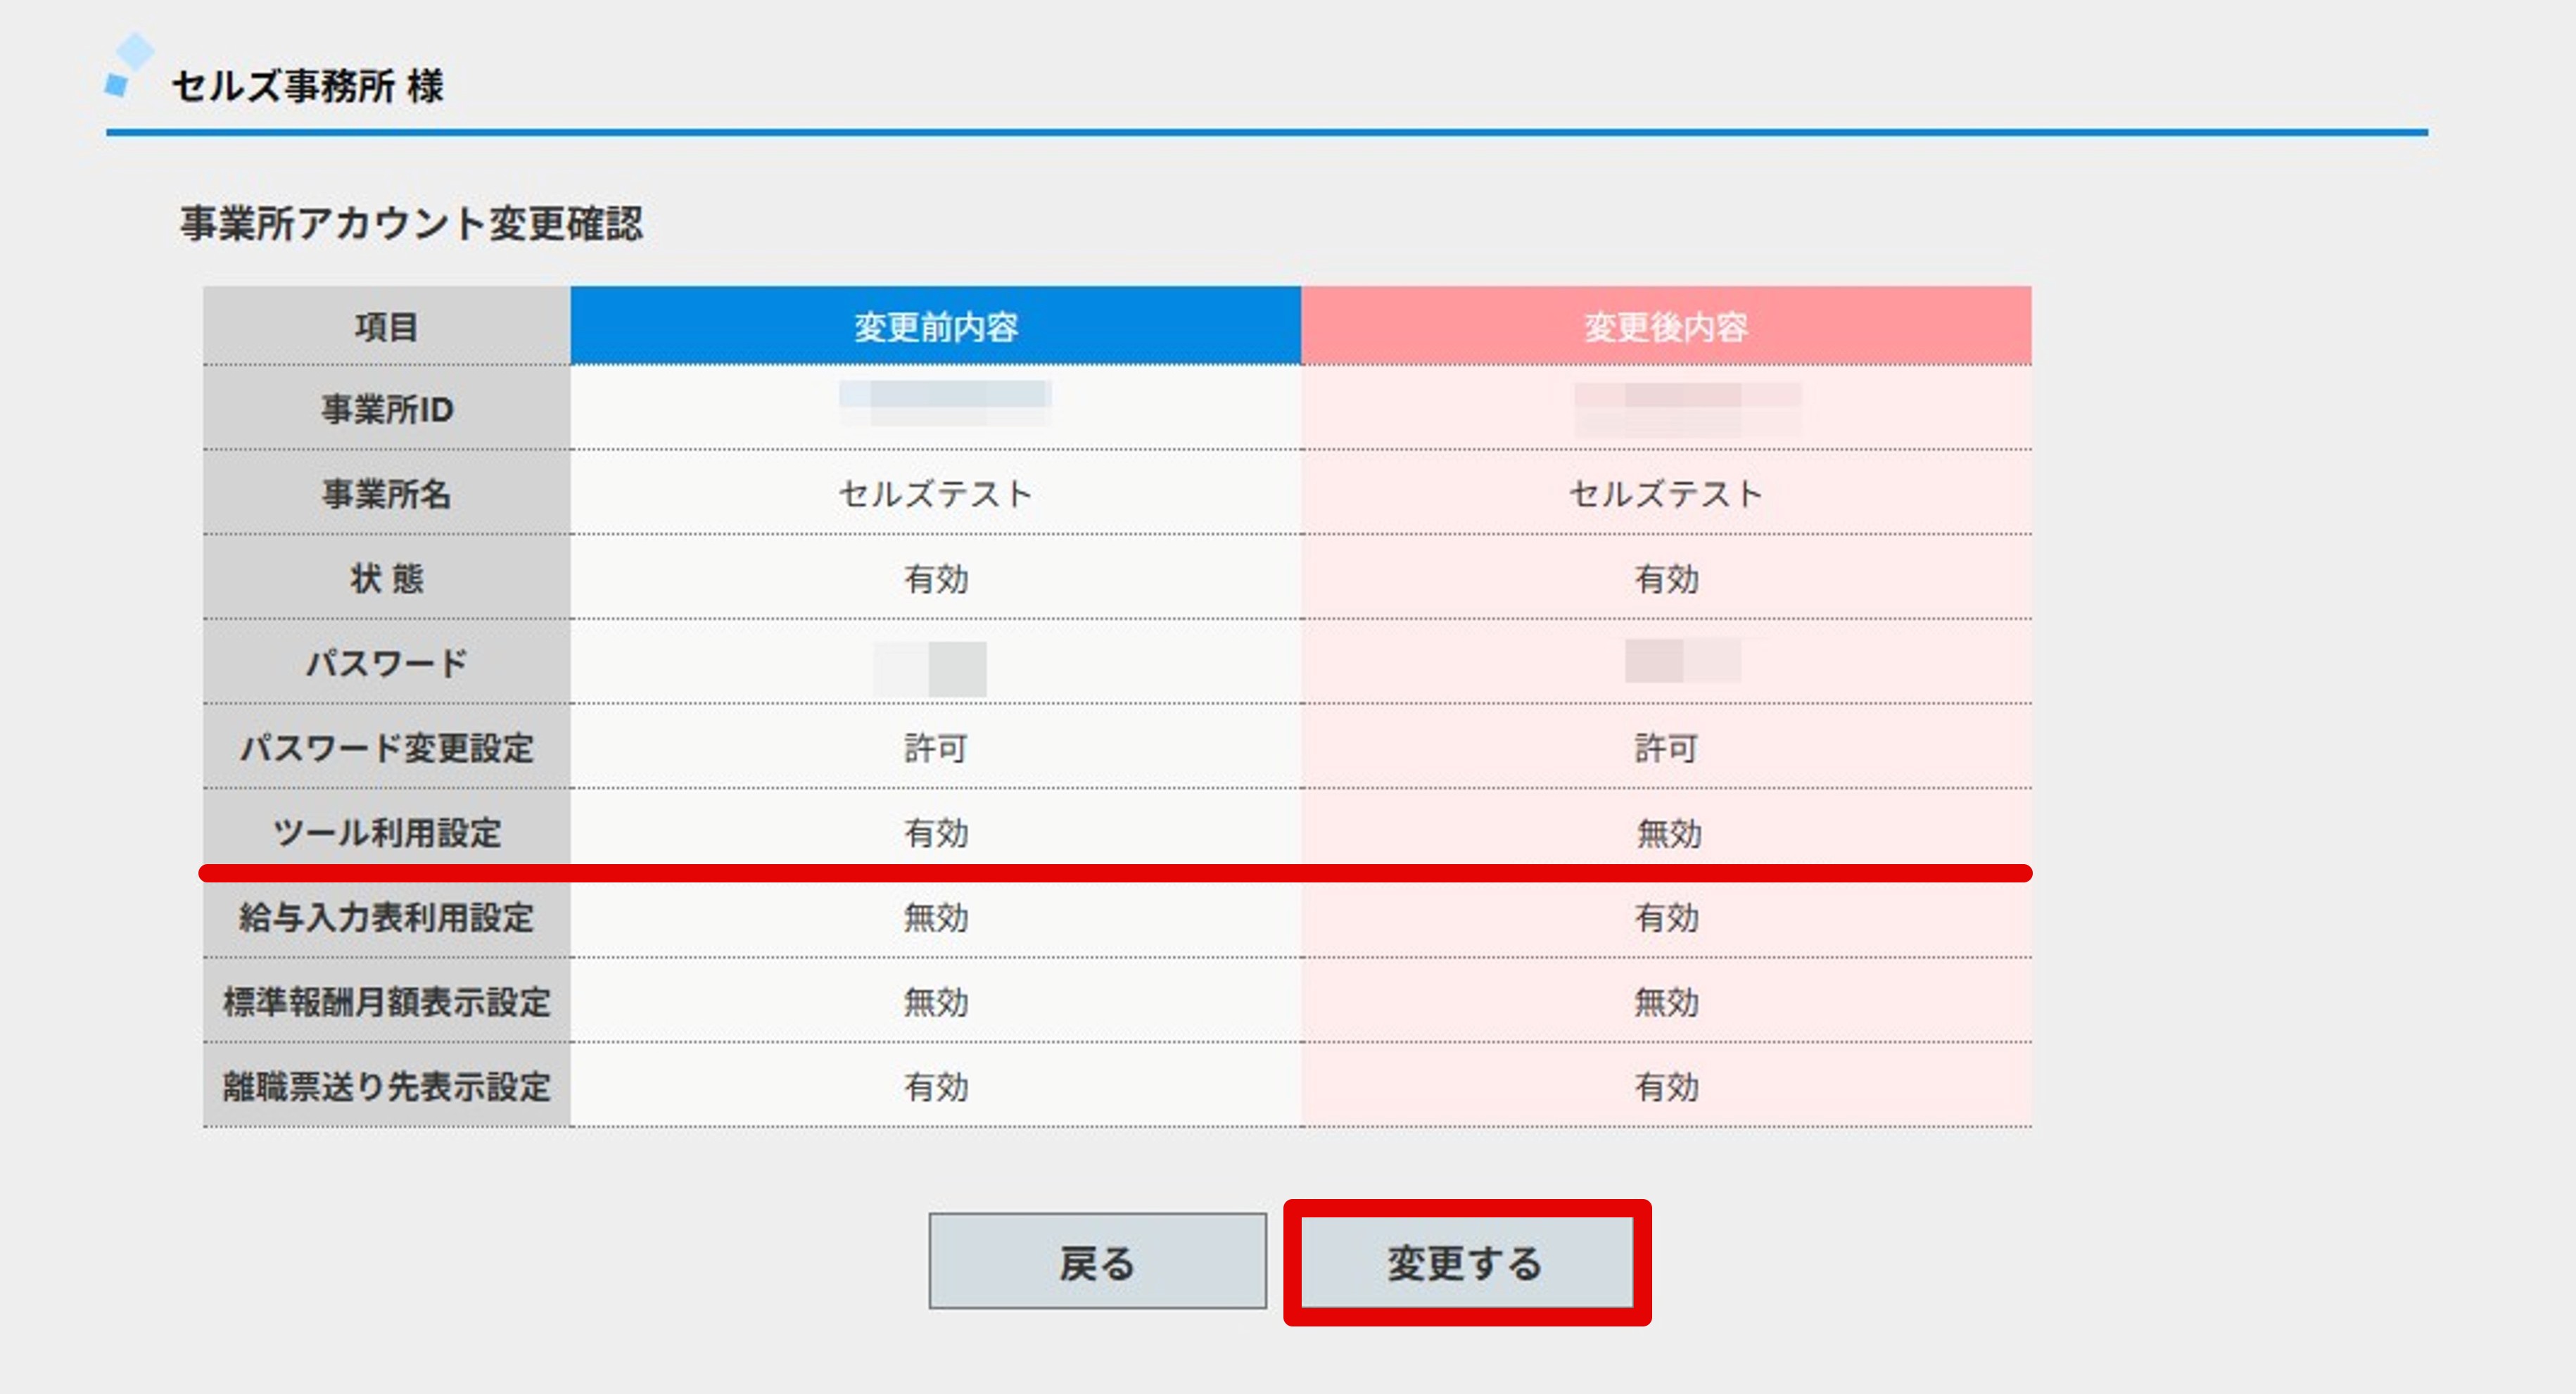Click 標準報酬月額表示設定 before value 無効
The image size is (2576, 1394).
(x=936, y=1002)
